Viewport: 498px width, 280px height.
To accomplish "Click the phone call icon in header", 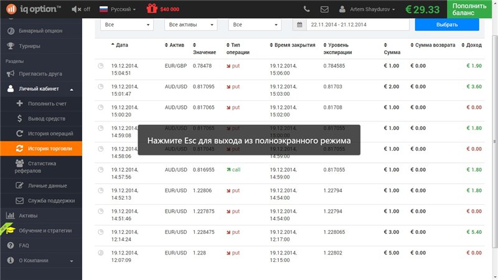I will pos(307,9).
